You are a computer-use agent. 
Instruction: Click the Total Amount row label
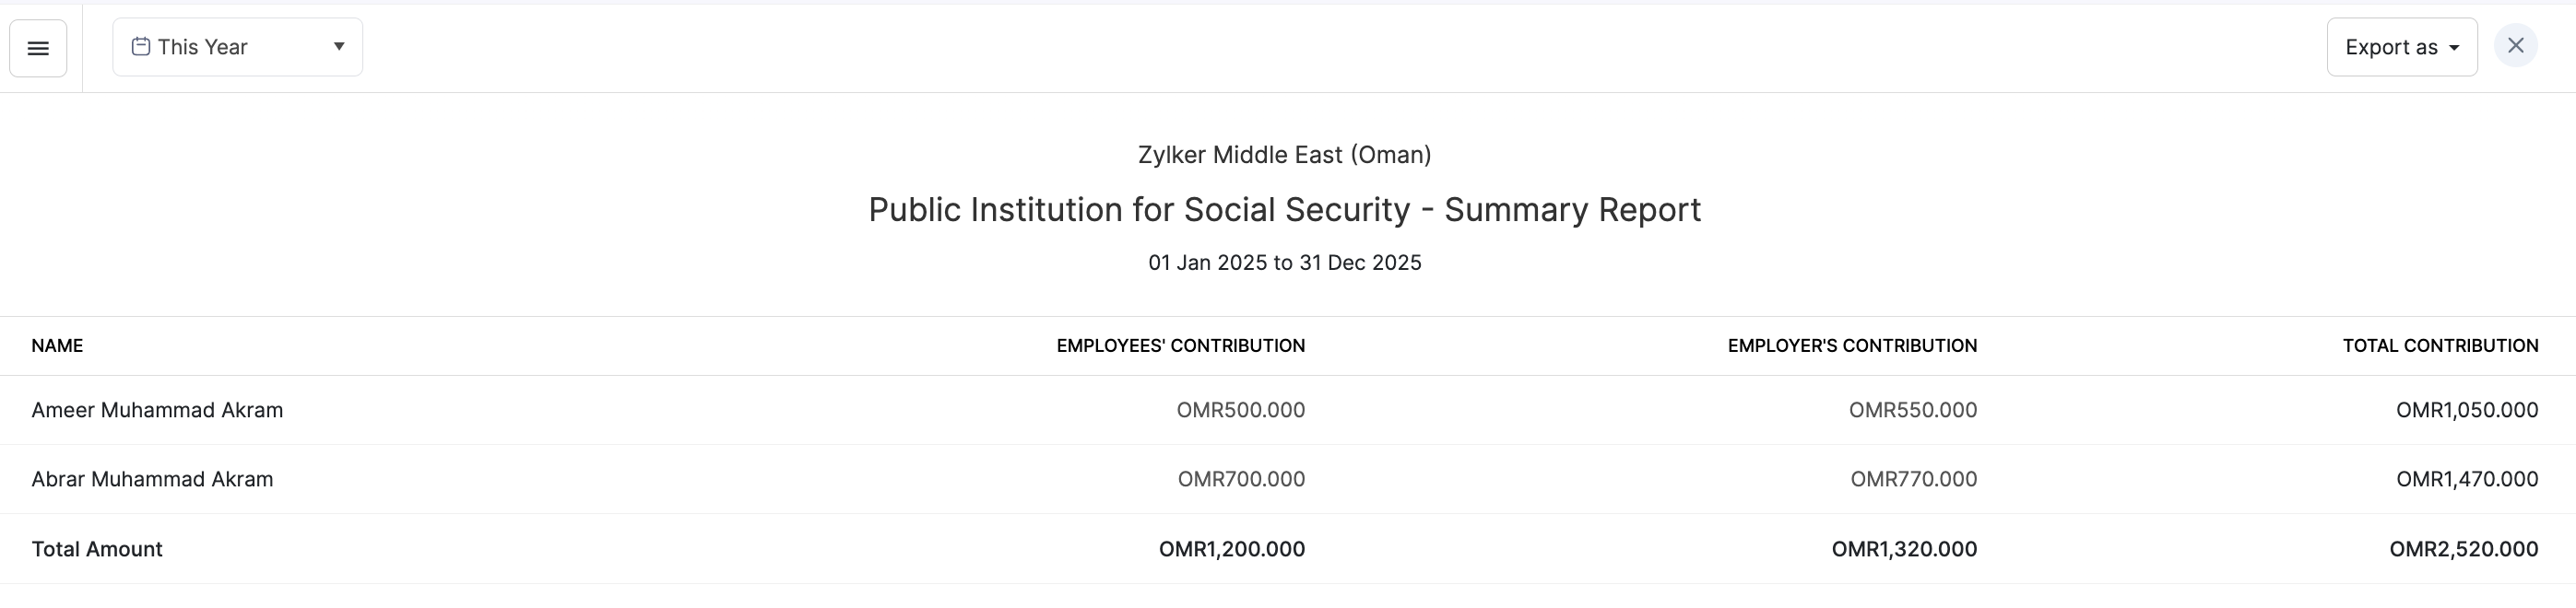point(97,549)
